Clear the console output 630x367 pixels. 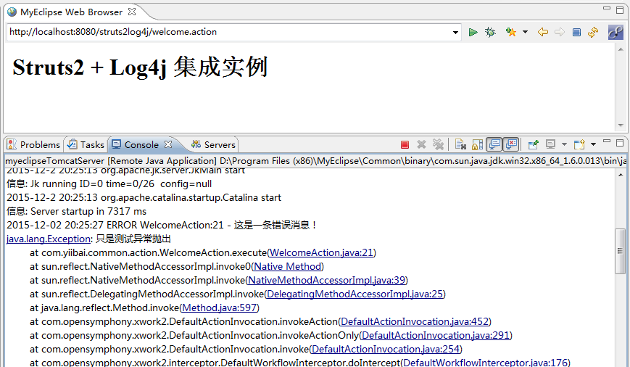(x=460, y=144)
